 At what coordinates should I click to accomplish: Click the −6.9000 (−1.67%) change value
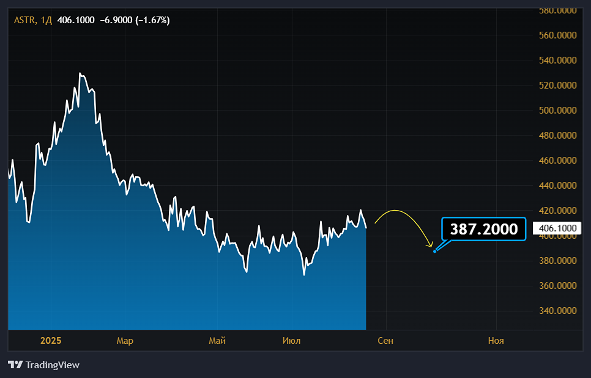tap(135, 20)
